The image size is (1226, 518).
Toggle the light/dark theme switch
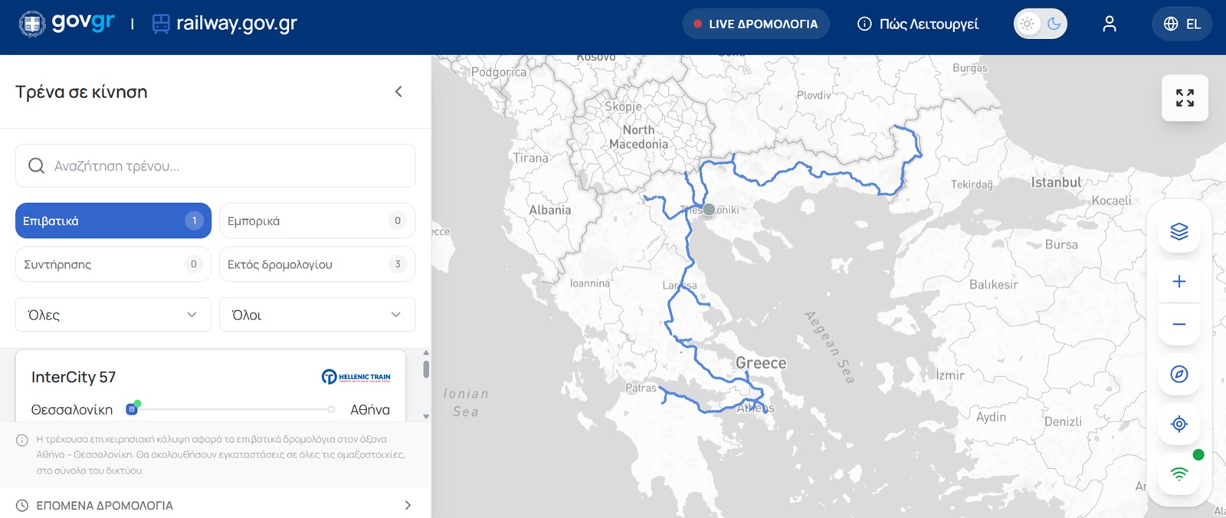point(1040,25)
